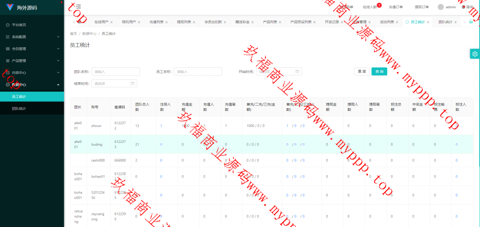Focus the 团队名称 input field
This screenshot has height=227, width=480.
click(116, 71)
